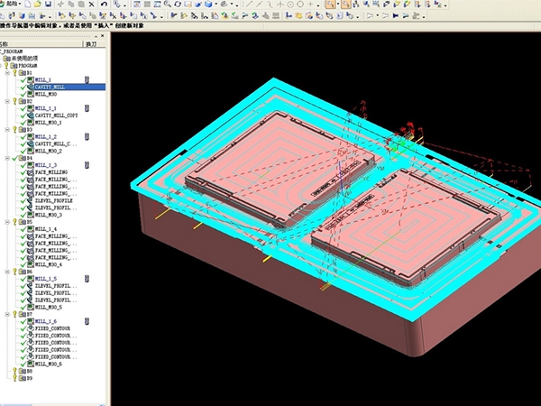Click the Undo arrow in the top toolbar
Image resolution: width=541 pixels, height=406 pixels.
click(x=105, y=5)
